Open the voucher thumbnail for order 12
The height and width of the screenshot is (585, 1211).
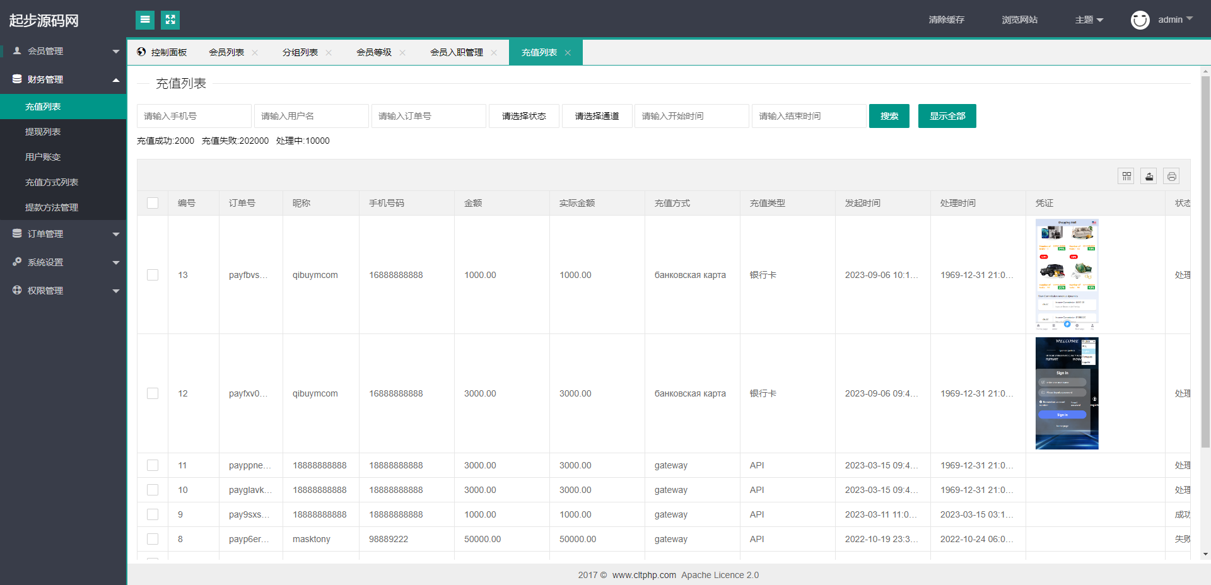[x=1067, y=393]
